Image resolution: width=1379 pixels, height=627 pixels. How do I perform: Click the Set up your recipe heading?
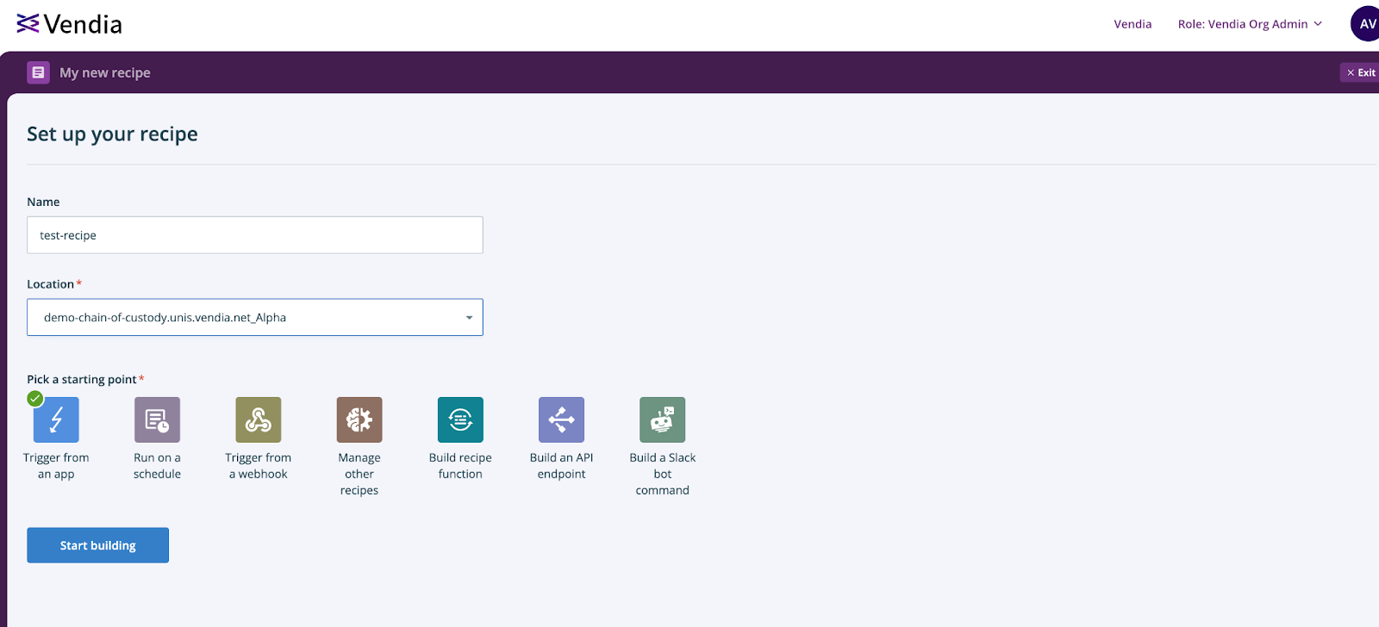pyautogui.click(x=112, y=134)
